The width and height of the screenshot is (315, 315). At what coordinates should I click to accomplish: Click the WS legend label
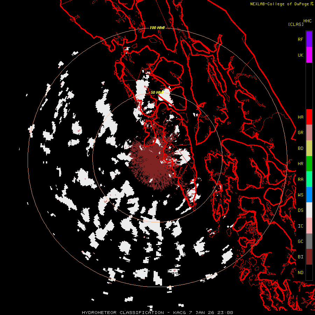[x=300, y=195]
